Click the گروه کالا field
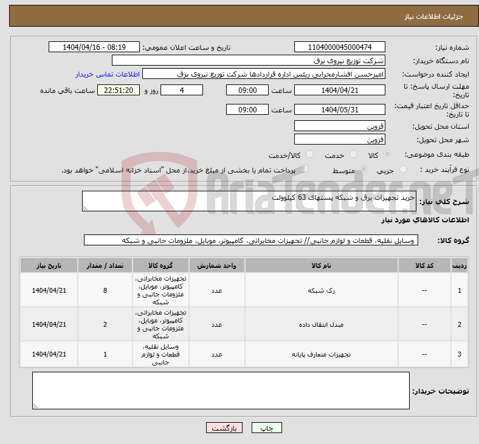The image size is (479, 444). point(251,241)
